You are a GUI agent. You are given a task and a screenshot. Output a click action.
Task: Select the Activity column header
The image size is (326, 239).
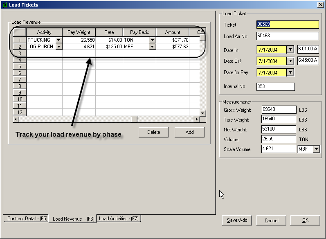point(44,32)
